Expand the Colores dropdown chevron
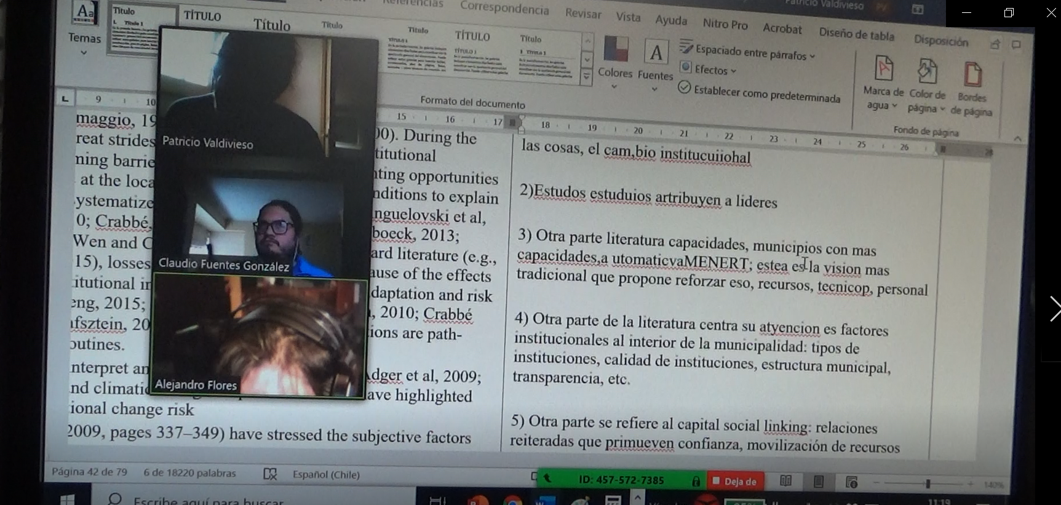Viewport: 1061px width, 505px height. click(x=614, y=87)
